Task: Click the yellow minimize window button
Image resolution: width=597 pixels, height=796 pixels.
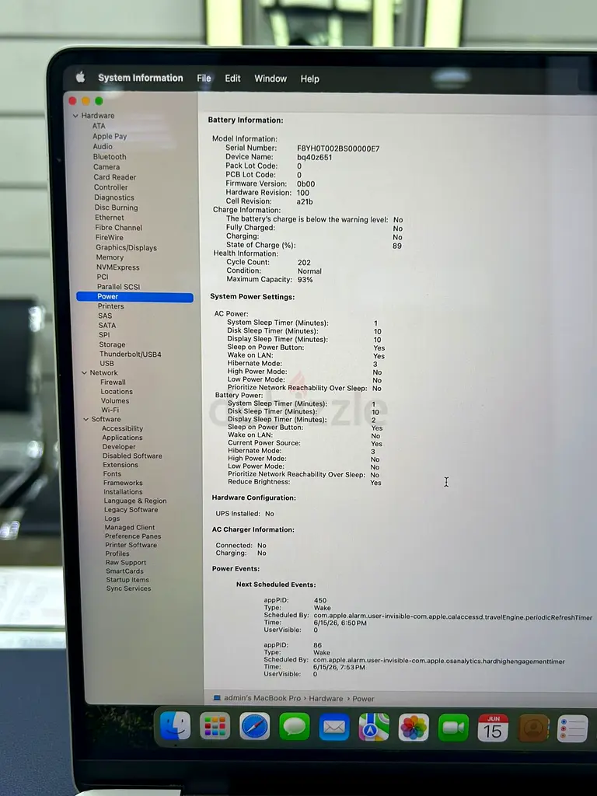Action: [x=86, y=101]
